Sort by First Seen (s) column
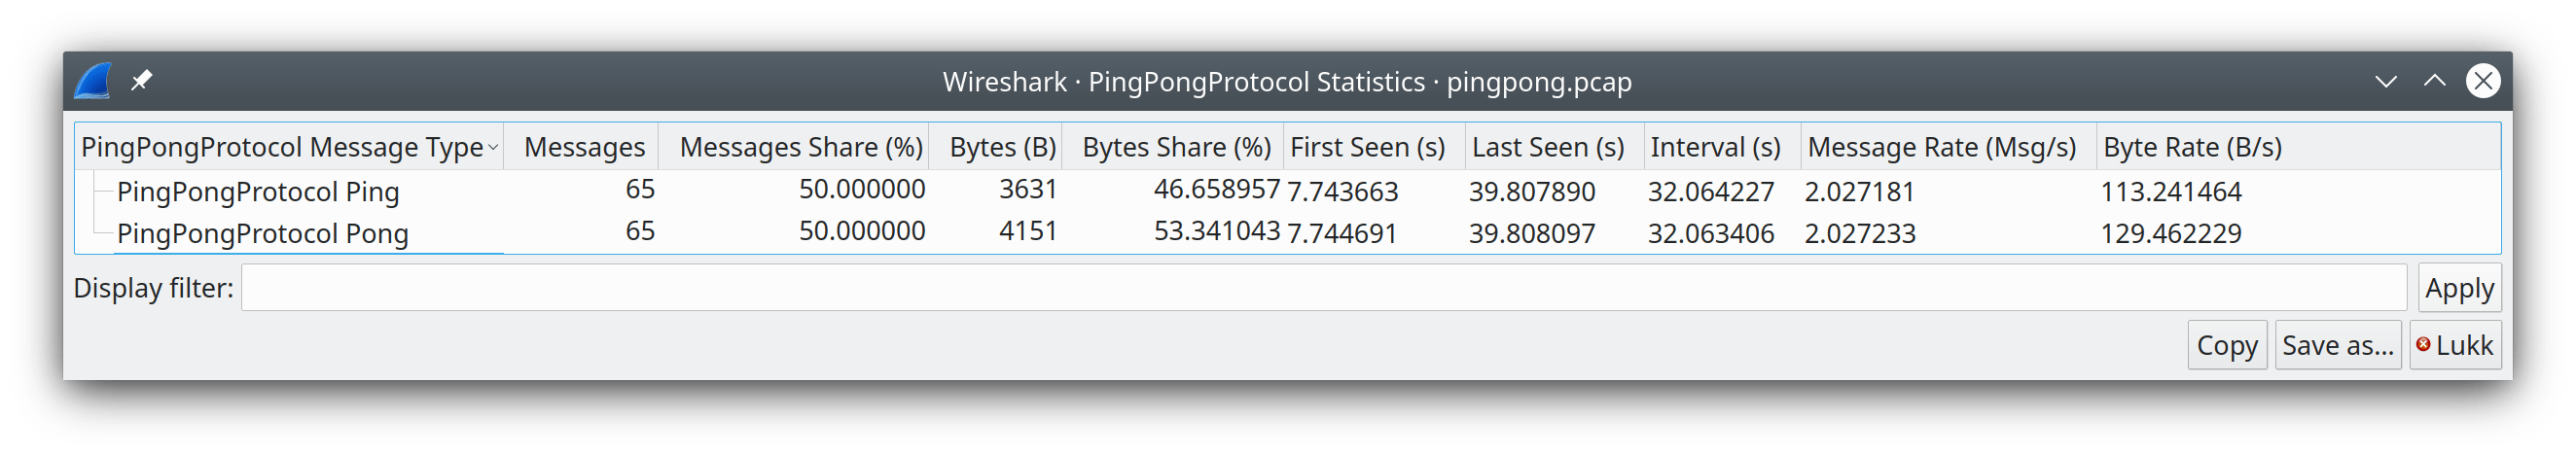 click(1367, 147)
